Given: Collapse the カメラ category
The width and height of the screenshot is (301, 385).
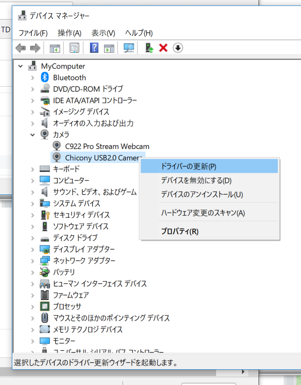Looking at the screenshot, I should point(32,135).
